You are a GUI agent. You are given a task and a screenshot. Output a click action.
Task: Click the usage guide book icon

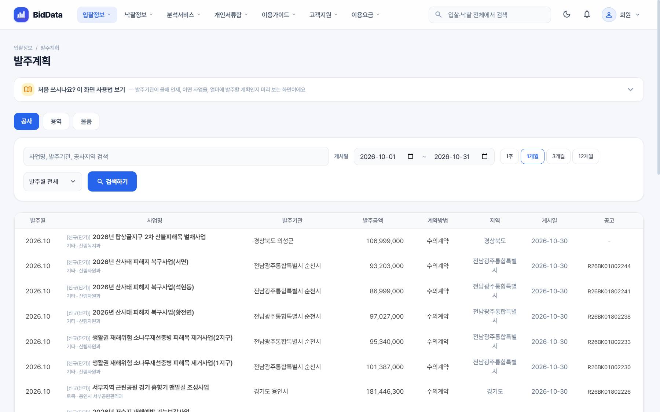point(28,89)
